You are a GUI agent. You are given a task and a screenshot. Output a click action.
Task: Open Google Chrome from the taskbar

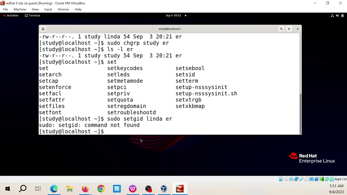click(101, 189)
